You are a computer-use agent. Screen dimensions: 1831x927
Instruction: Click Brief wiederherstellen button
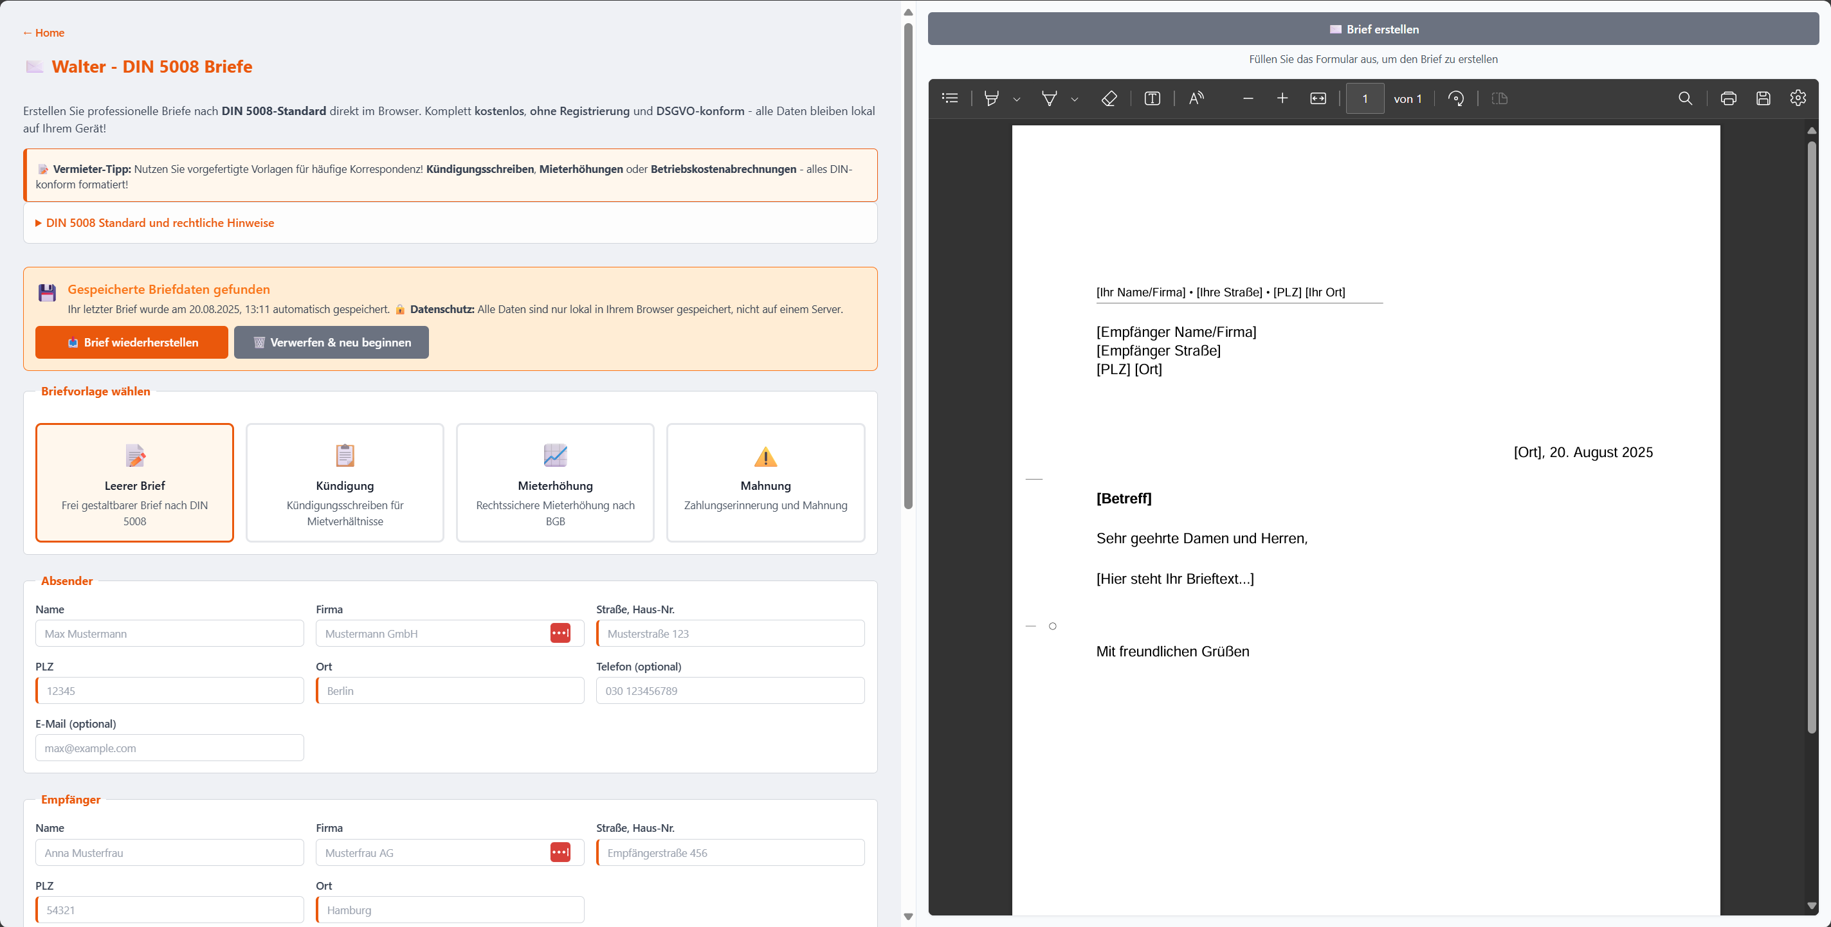(131, 343)
